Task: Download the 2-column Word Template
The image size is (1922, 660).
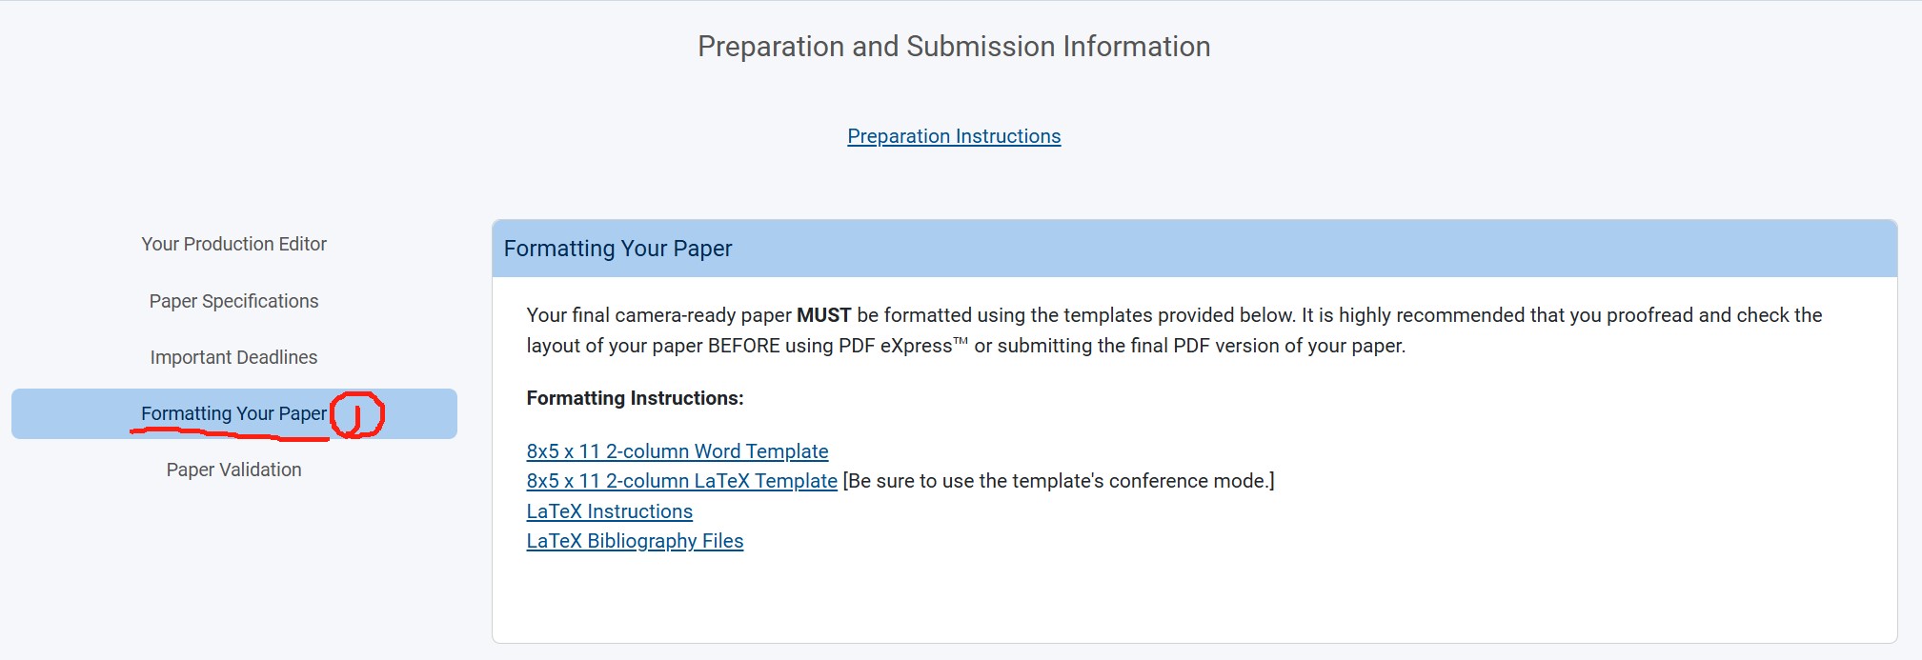Action: click(677, 451)
